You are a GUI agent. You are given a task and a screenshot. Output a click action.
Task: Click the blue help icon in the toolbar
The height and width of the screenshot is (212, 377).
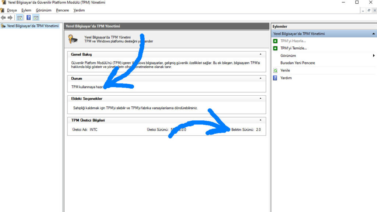tap(28, 18)
